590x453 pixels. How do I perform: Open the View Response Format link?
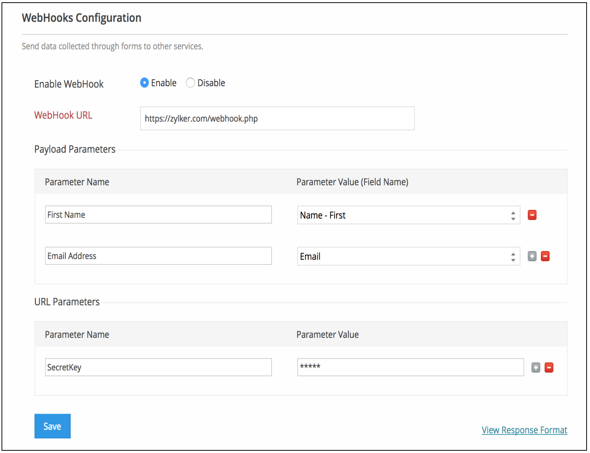click(x=524, y=430)
